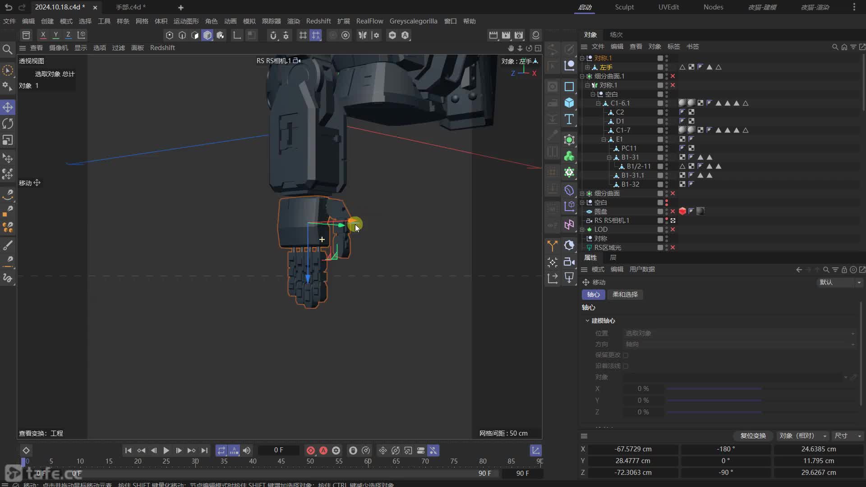The height and width of the screenshot is (487, 866).
Task: Select the 圆盘 object in hierarchy
Action: coord(600,211)
